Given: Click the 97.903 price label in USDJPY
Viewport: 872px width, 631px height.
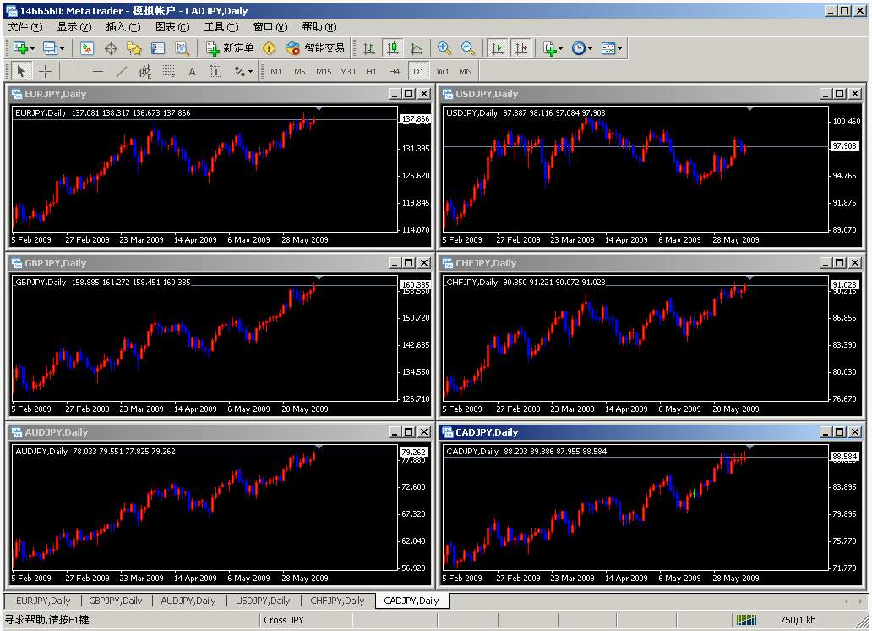Looking at the screenshot, I should [845, 146].
